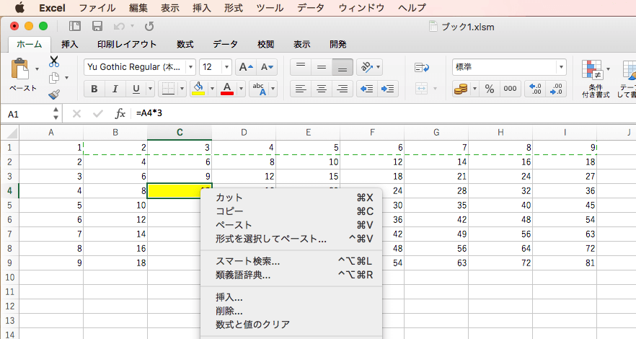Open the workbook layout panel icon
Screen dimensions: 636x339
coord(75,27)
